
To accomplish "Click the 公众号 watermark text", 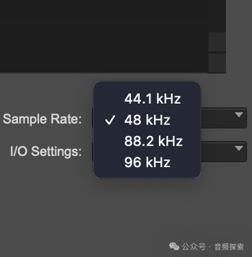I will [194, 247].
